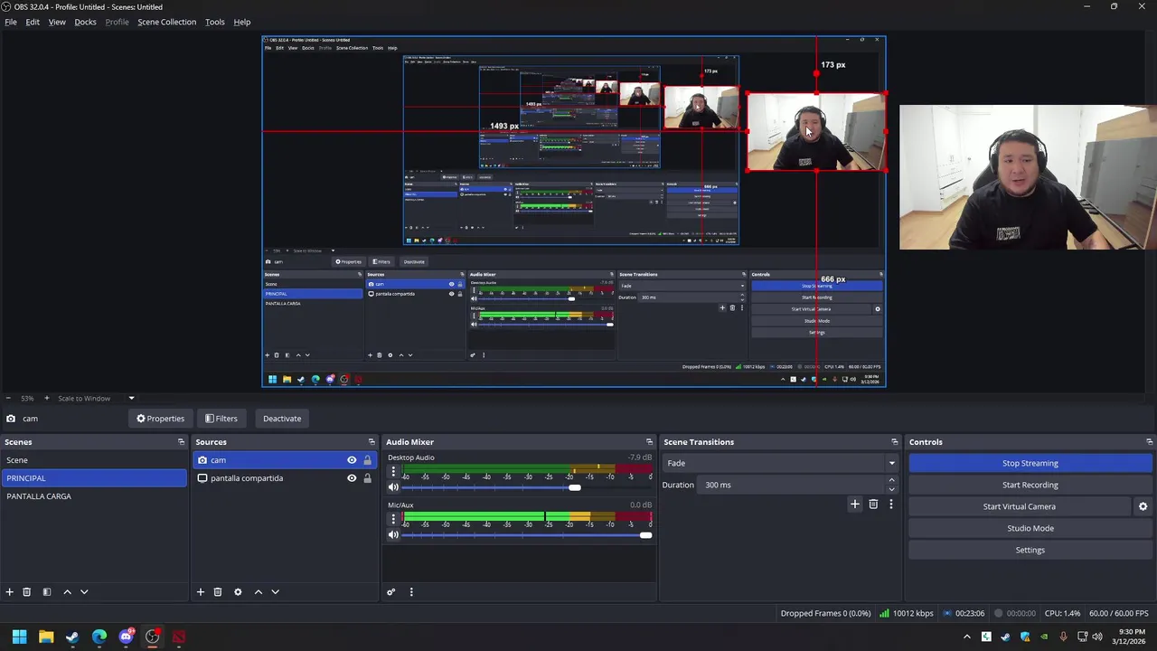Enable Studio Mode

pyautogui.click(x=1030, y=528)
